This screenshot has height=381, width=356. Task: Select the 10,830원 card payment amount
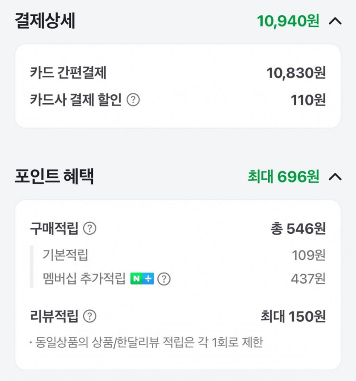pyautogui.click(x=296, y=73)
